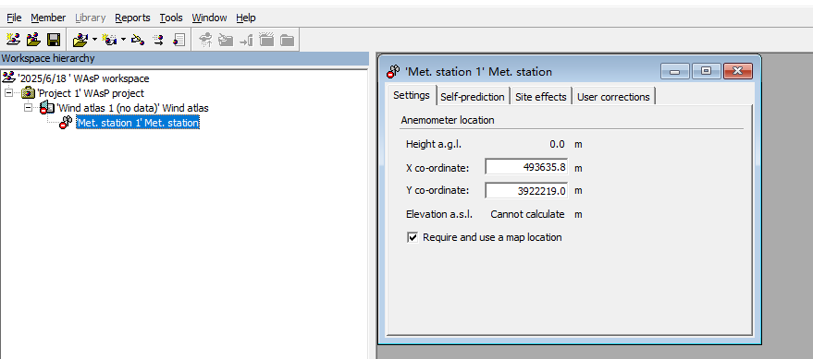Click the edit member pencil icon
The image size is (813, 359).
tap(138, 40)
